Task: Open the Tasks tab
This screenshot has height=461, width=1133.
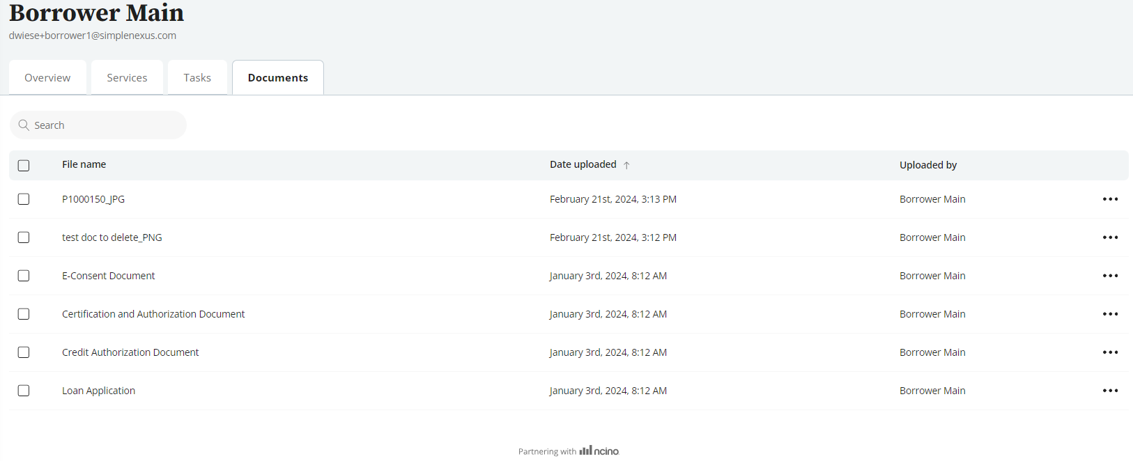Action: tap(197, 77)
